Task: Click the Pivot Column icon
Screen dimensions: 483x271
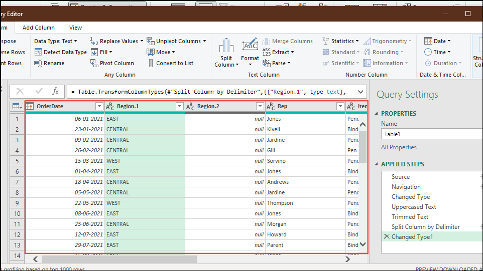Action: (94, 63)
